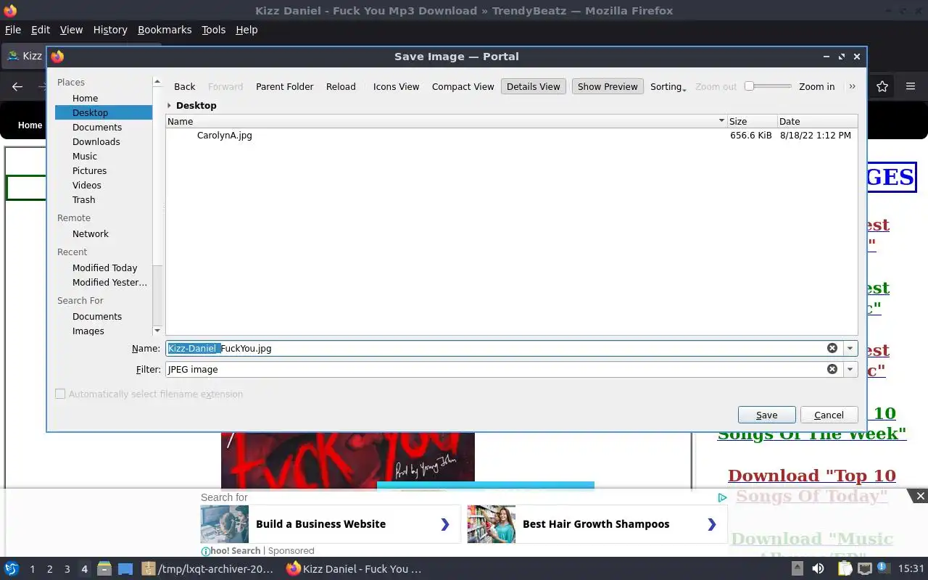The width and height of the screenshot is (928, 580).
Task: Open the File menu in Firefox
Action: pyautogui.click(x=13, y=30)
